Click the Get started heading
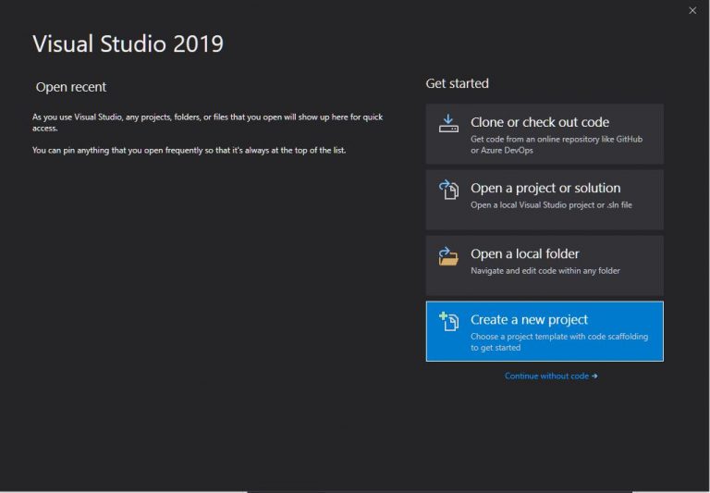710x493 pixels. coord(457,83)
